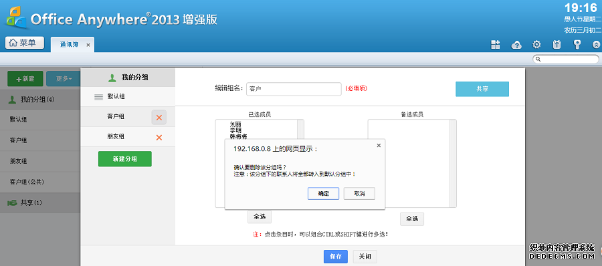This screenshot has width=602, height=266.
Task: Open the cloud help icon
Action: point(516,45)
